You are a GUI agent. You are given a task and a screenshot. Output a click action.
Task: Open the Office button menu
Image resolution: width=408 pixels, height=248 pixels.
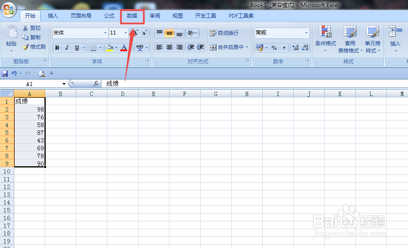point(9,10)
